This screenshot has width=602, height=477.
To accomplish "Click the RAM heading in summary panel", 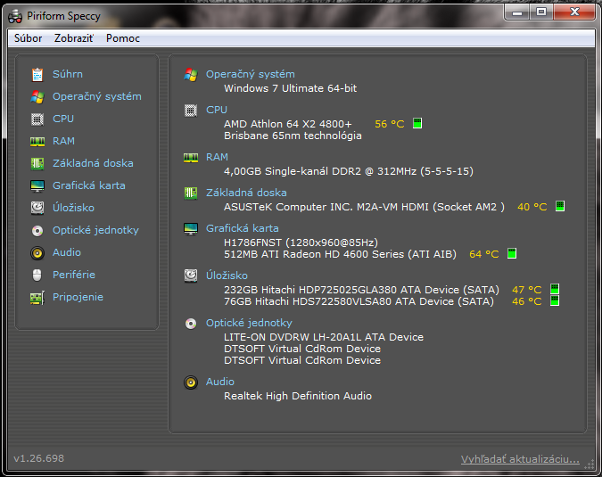I will (x=217, y=157).
